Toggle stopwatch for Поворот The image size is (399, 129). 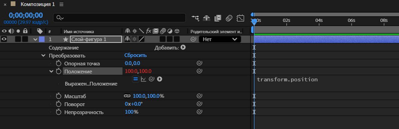click(59, 104)
